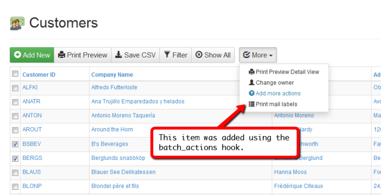
Task: Click Antonio Moreno Taquería company name
Action: tap(123, 115)
